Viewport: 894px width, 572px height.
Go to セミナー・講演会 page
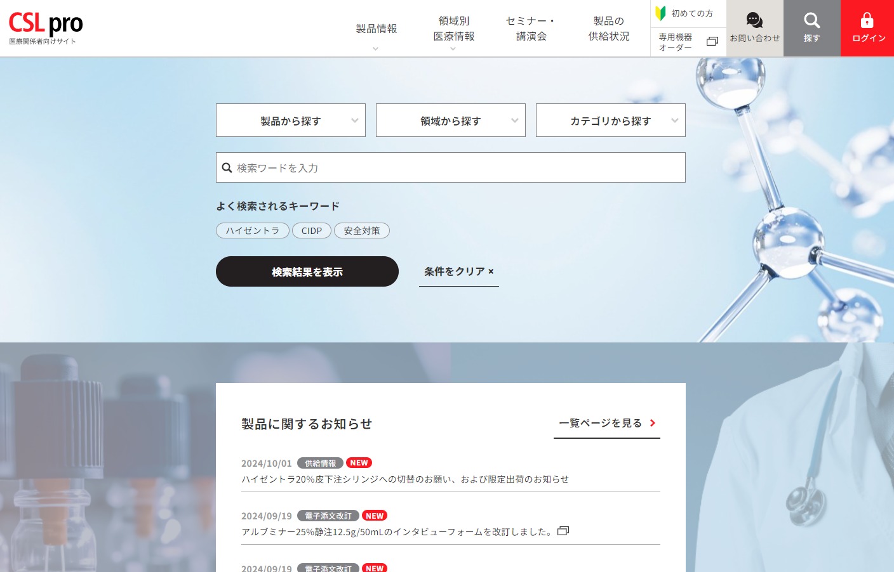coord(531,29)
